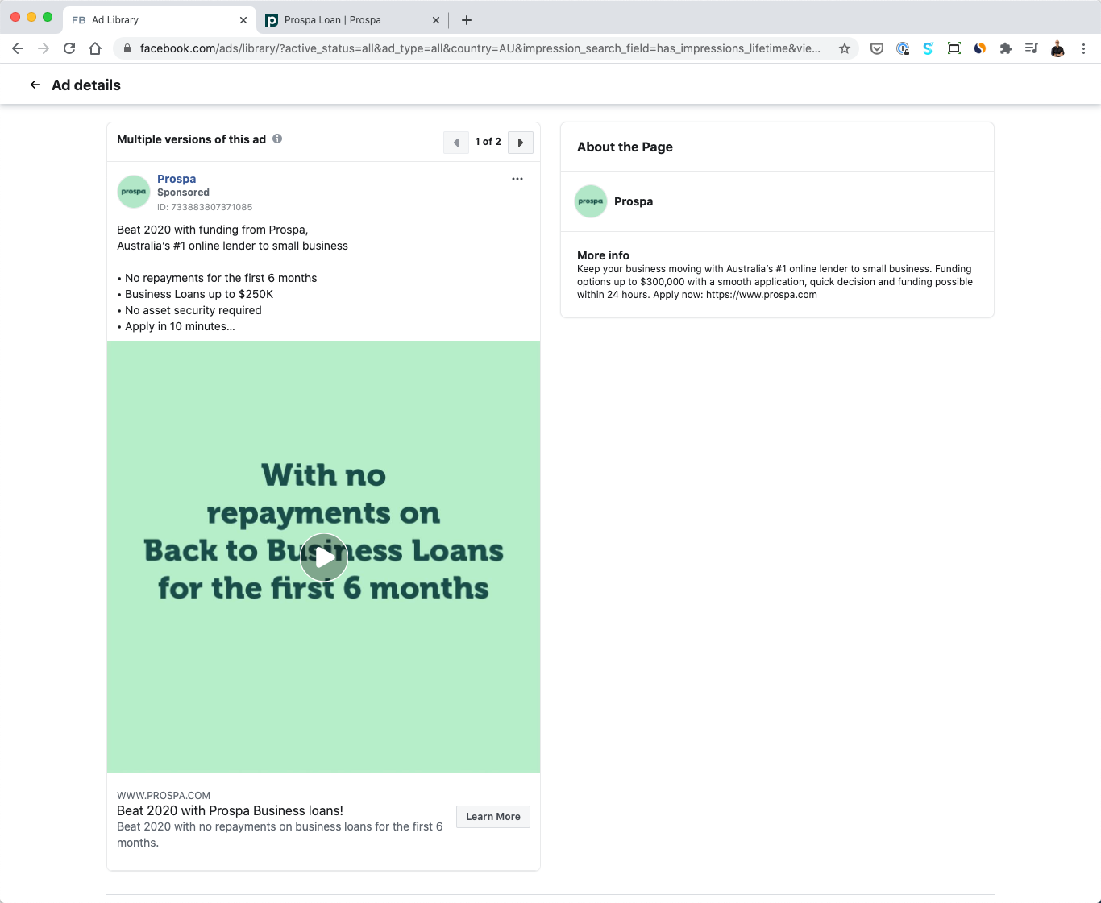
Task: Open the media control playlist icon
Action: 1032,48
